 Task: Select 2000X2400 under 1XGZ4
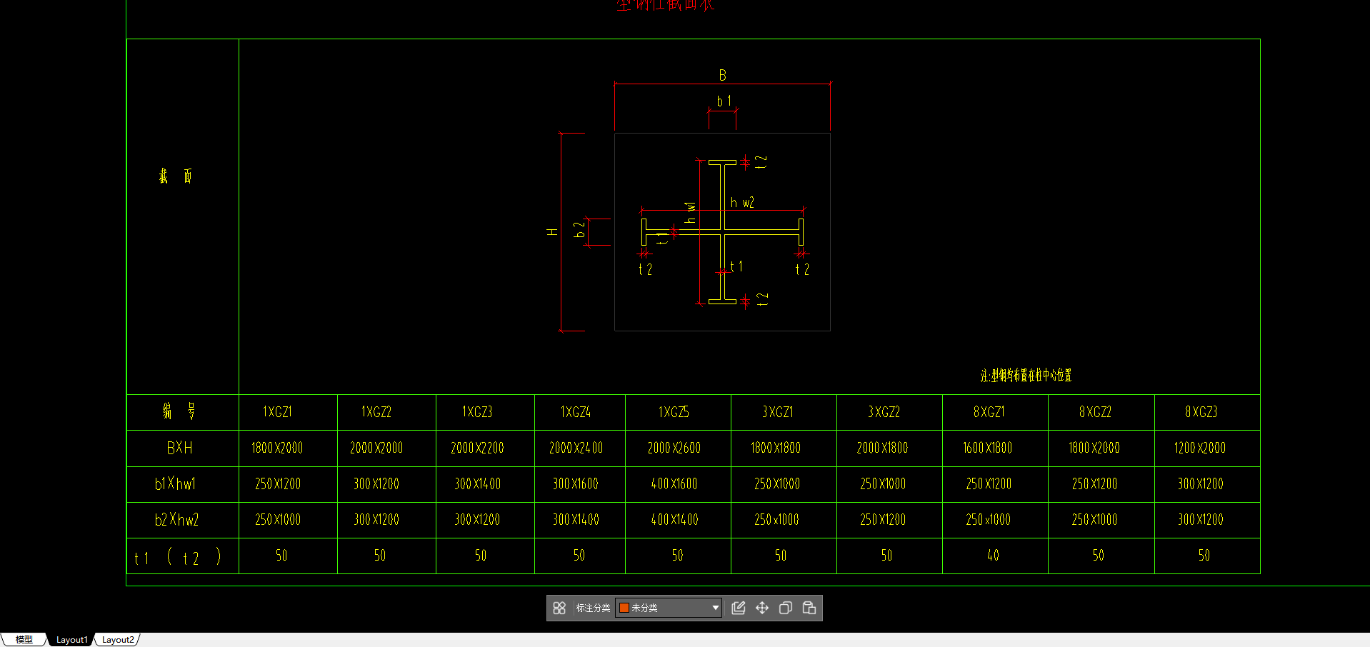pos(576,448)
